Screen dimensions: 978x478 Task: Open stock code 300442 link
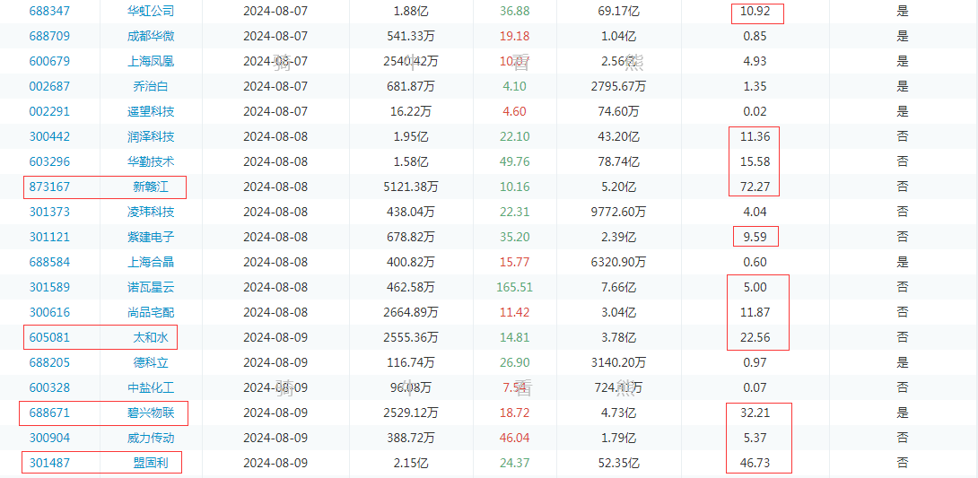tap(49, 136)
